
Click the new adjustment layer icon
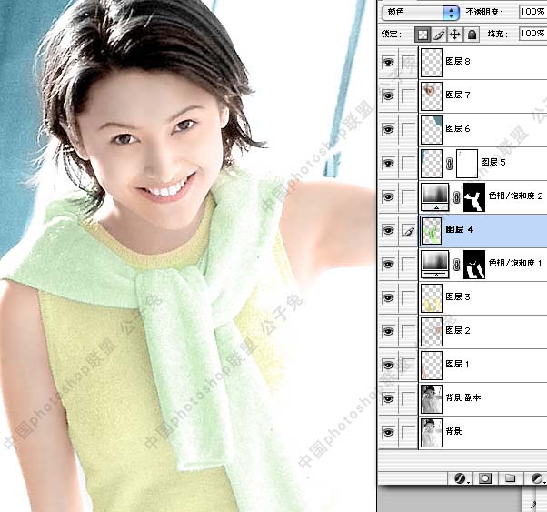click(536, 477)
